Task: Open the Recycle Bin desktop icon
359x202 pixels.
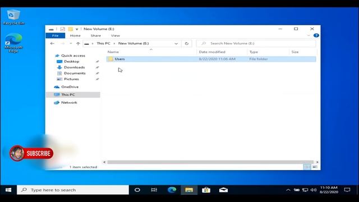Action: 13,17
